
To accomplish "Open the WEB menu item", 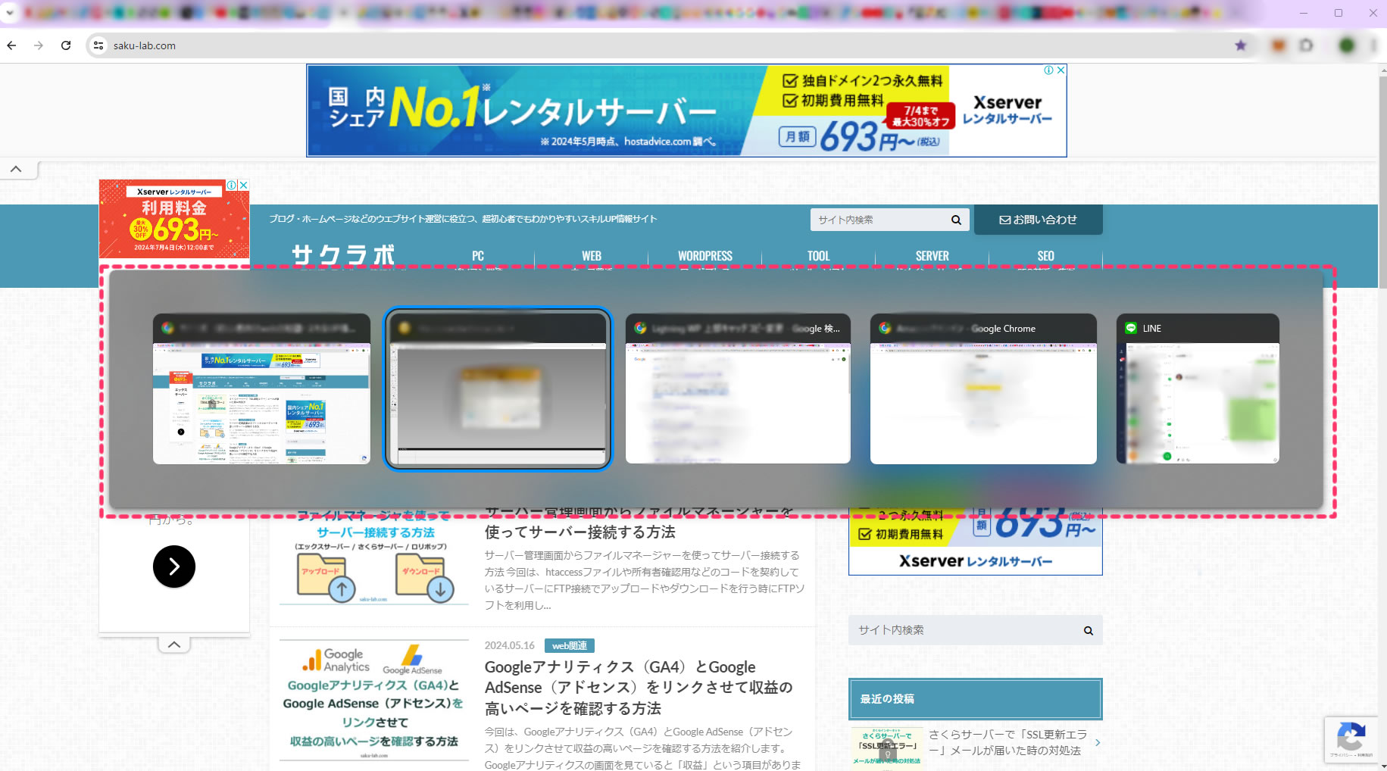I will pyautogui.click(x=592, y=256).
